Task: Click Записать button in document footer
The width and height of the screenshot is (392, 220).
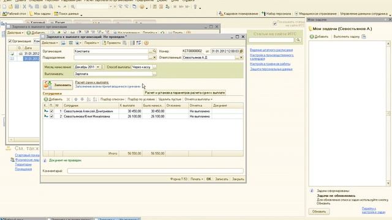Action: click(222, 179)
